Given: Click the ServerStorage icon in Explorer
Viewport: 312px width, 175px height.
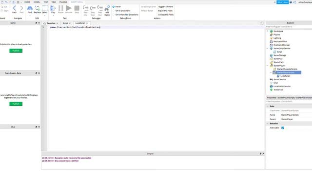Looking at the screenshot, I should click(271, 55).
